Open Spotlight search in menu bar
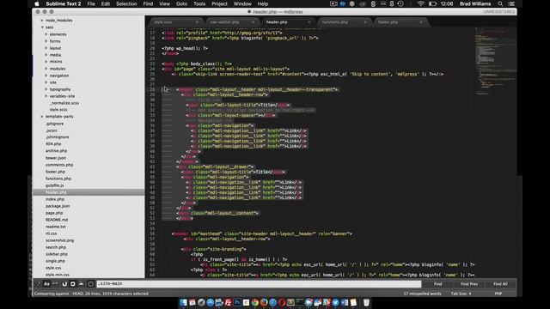This screenshot has height=309, width=550. point(500,3)
